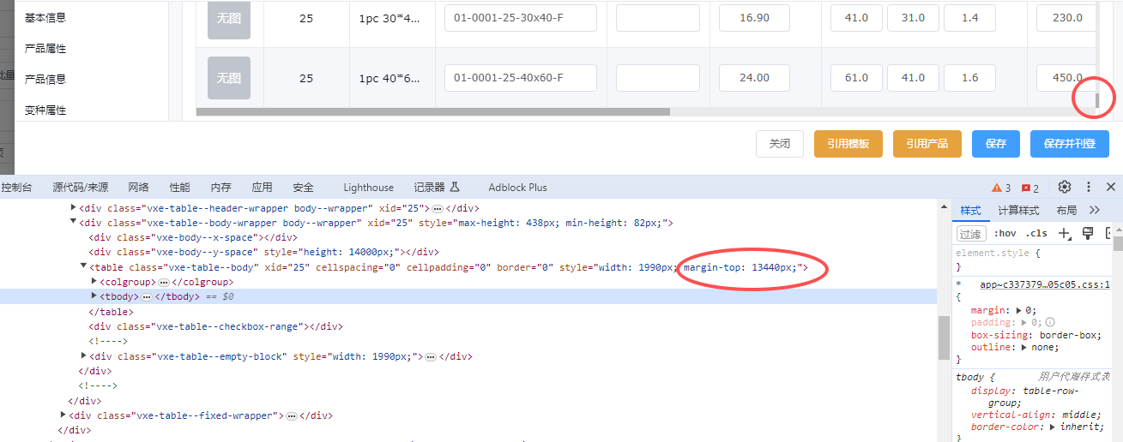1123x442 pixels.
Task: Click ellipsis badge in tbody line
Action: (x=147, y=296)
